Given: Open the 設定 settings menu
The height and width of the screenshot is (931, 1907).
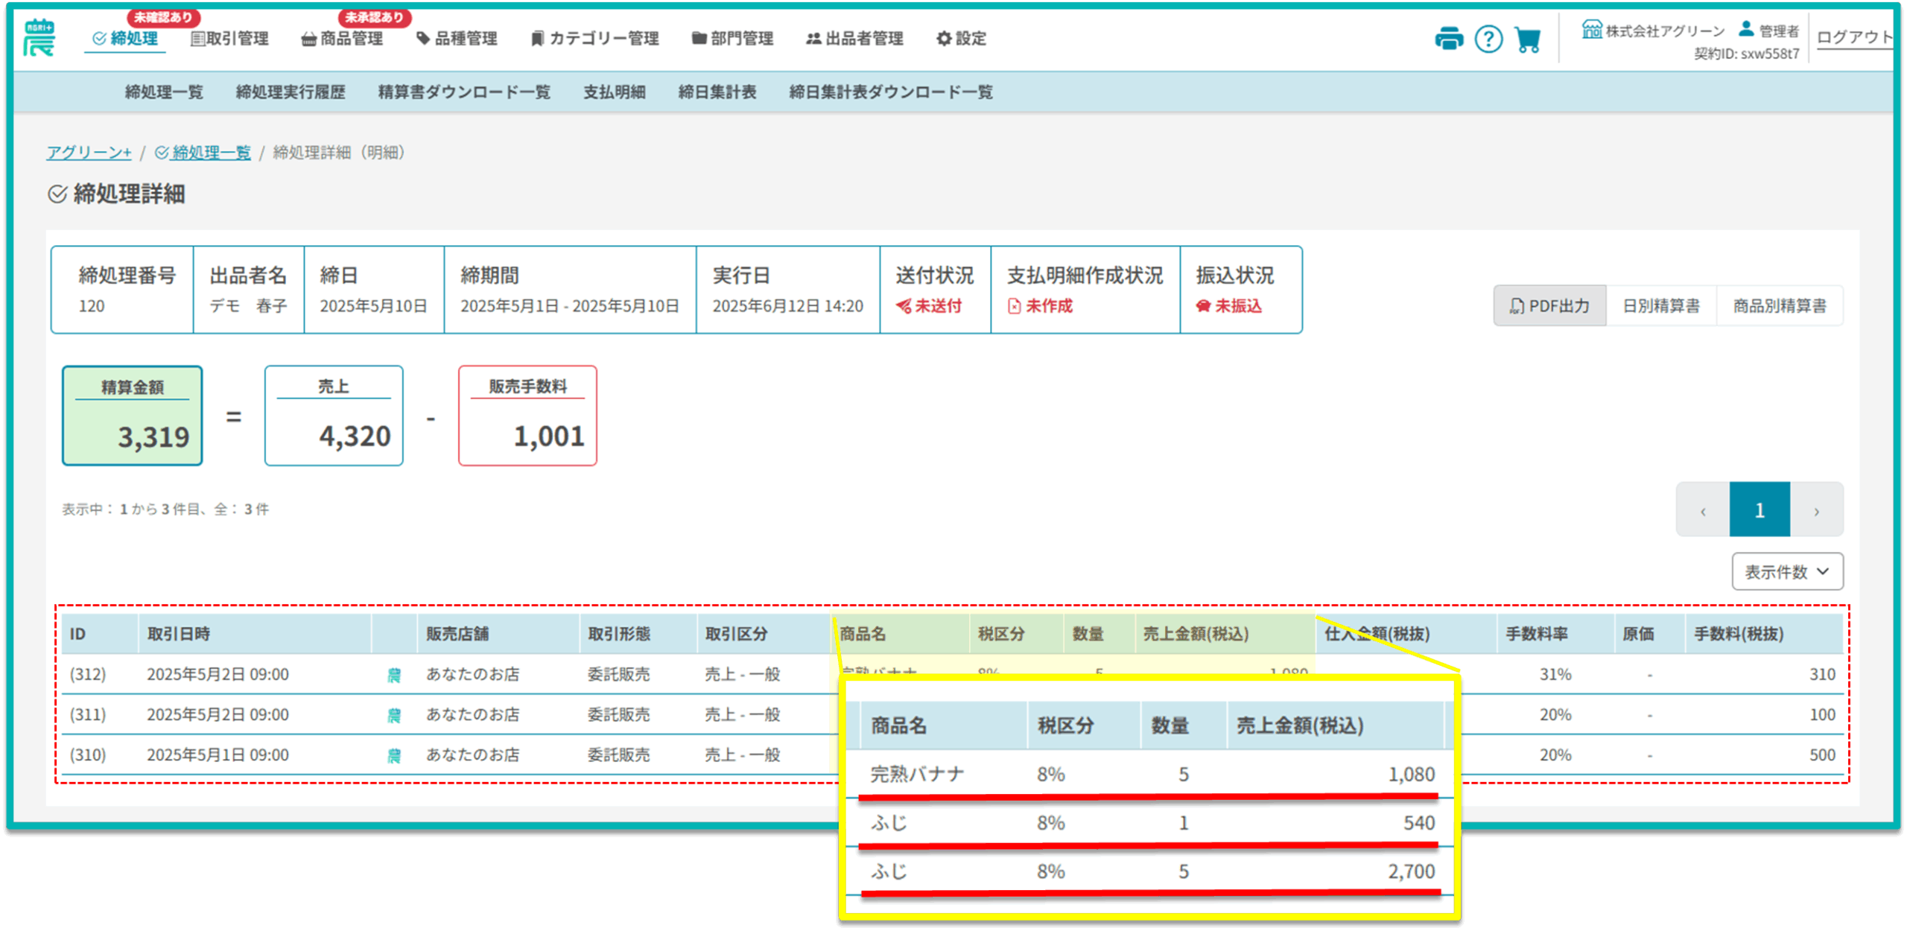Looking at the screenshot, I should tap(961, 39).
